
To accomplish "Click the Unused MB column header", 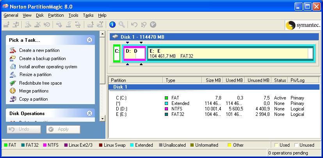I will (258, 80).
